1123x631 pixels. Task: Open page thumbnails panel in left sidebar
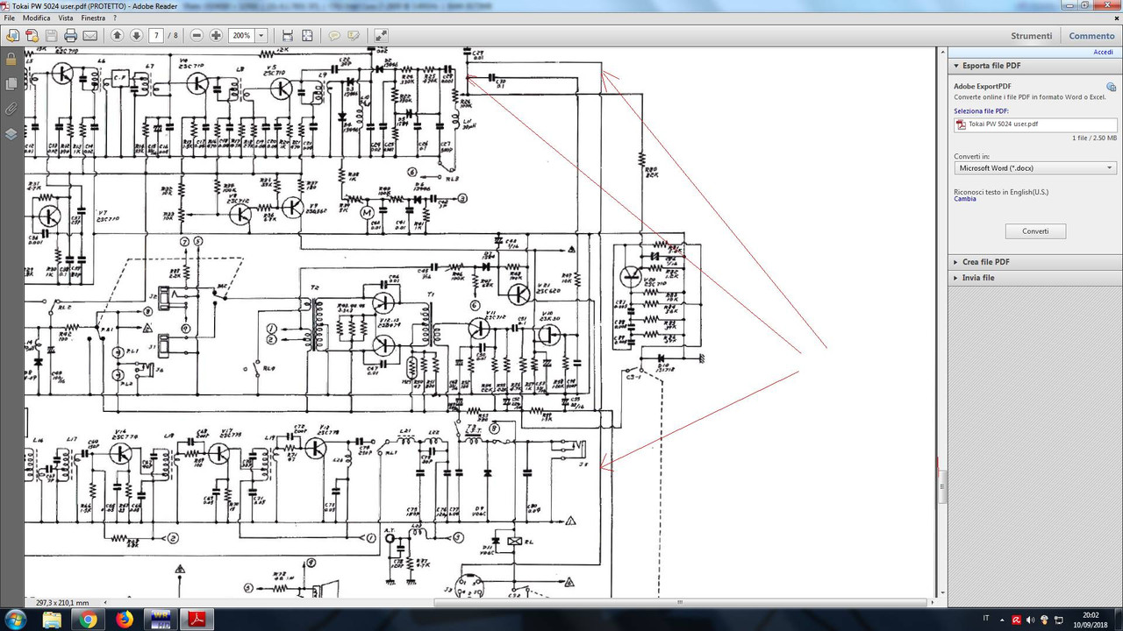pos(11,84)
